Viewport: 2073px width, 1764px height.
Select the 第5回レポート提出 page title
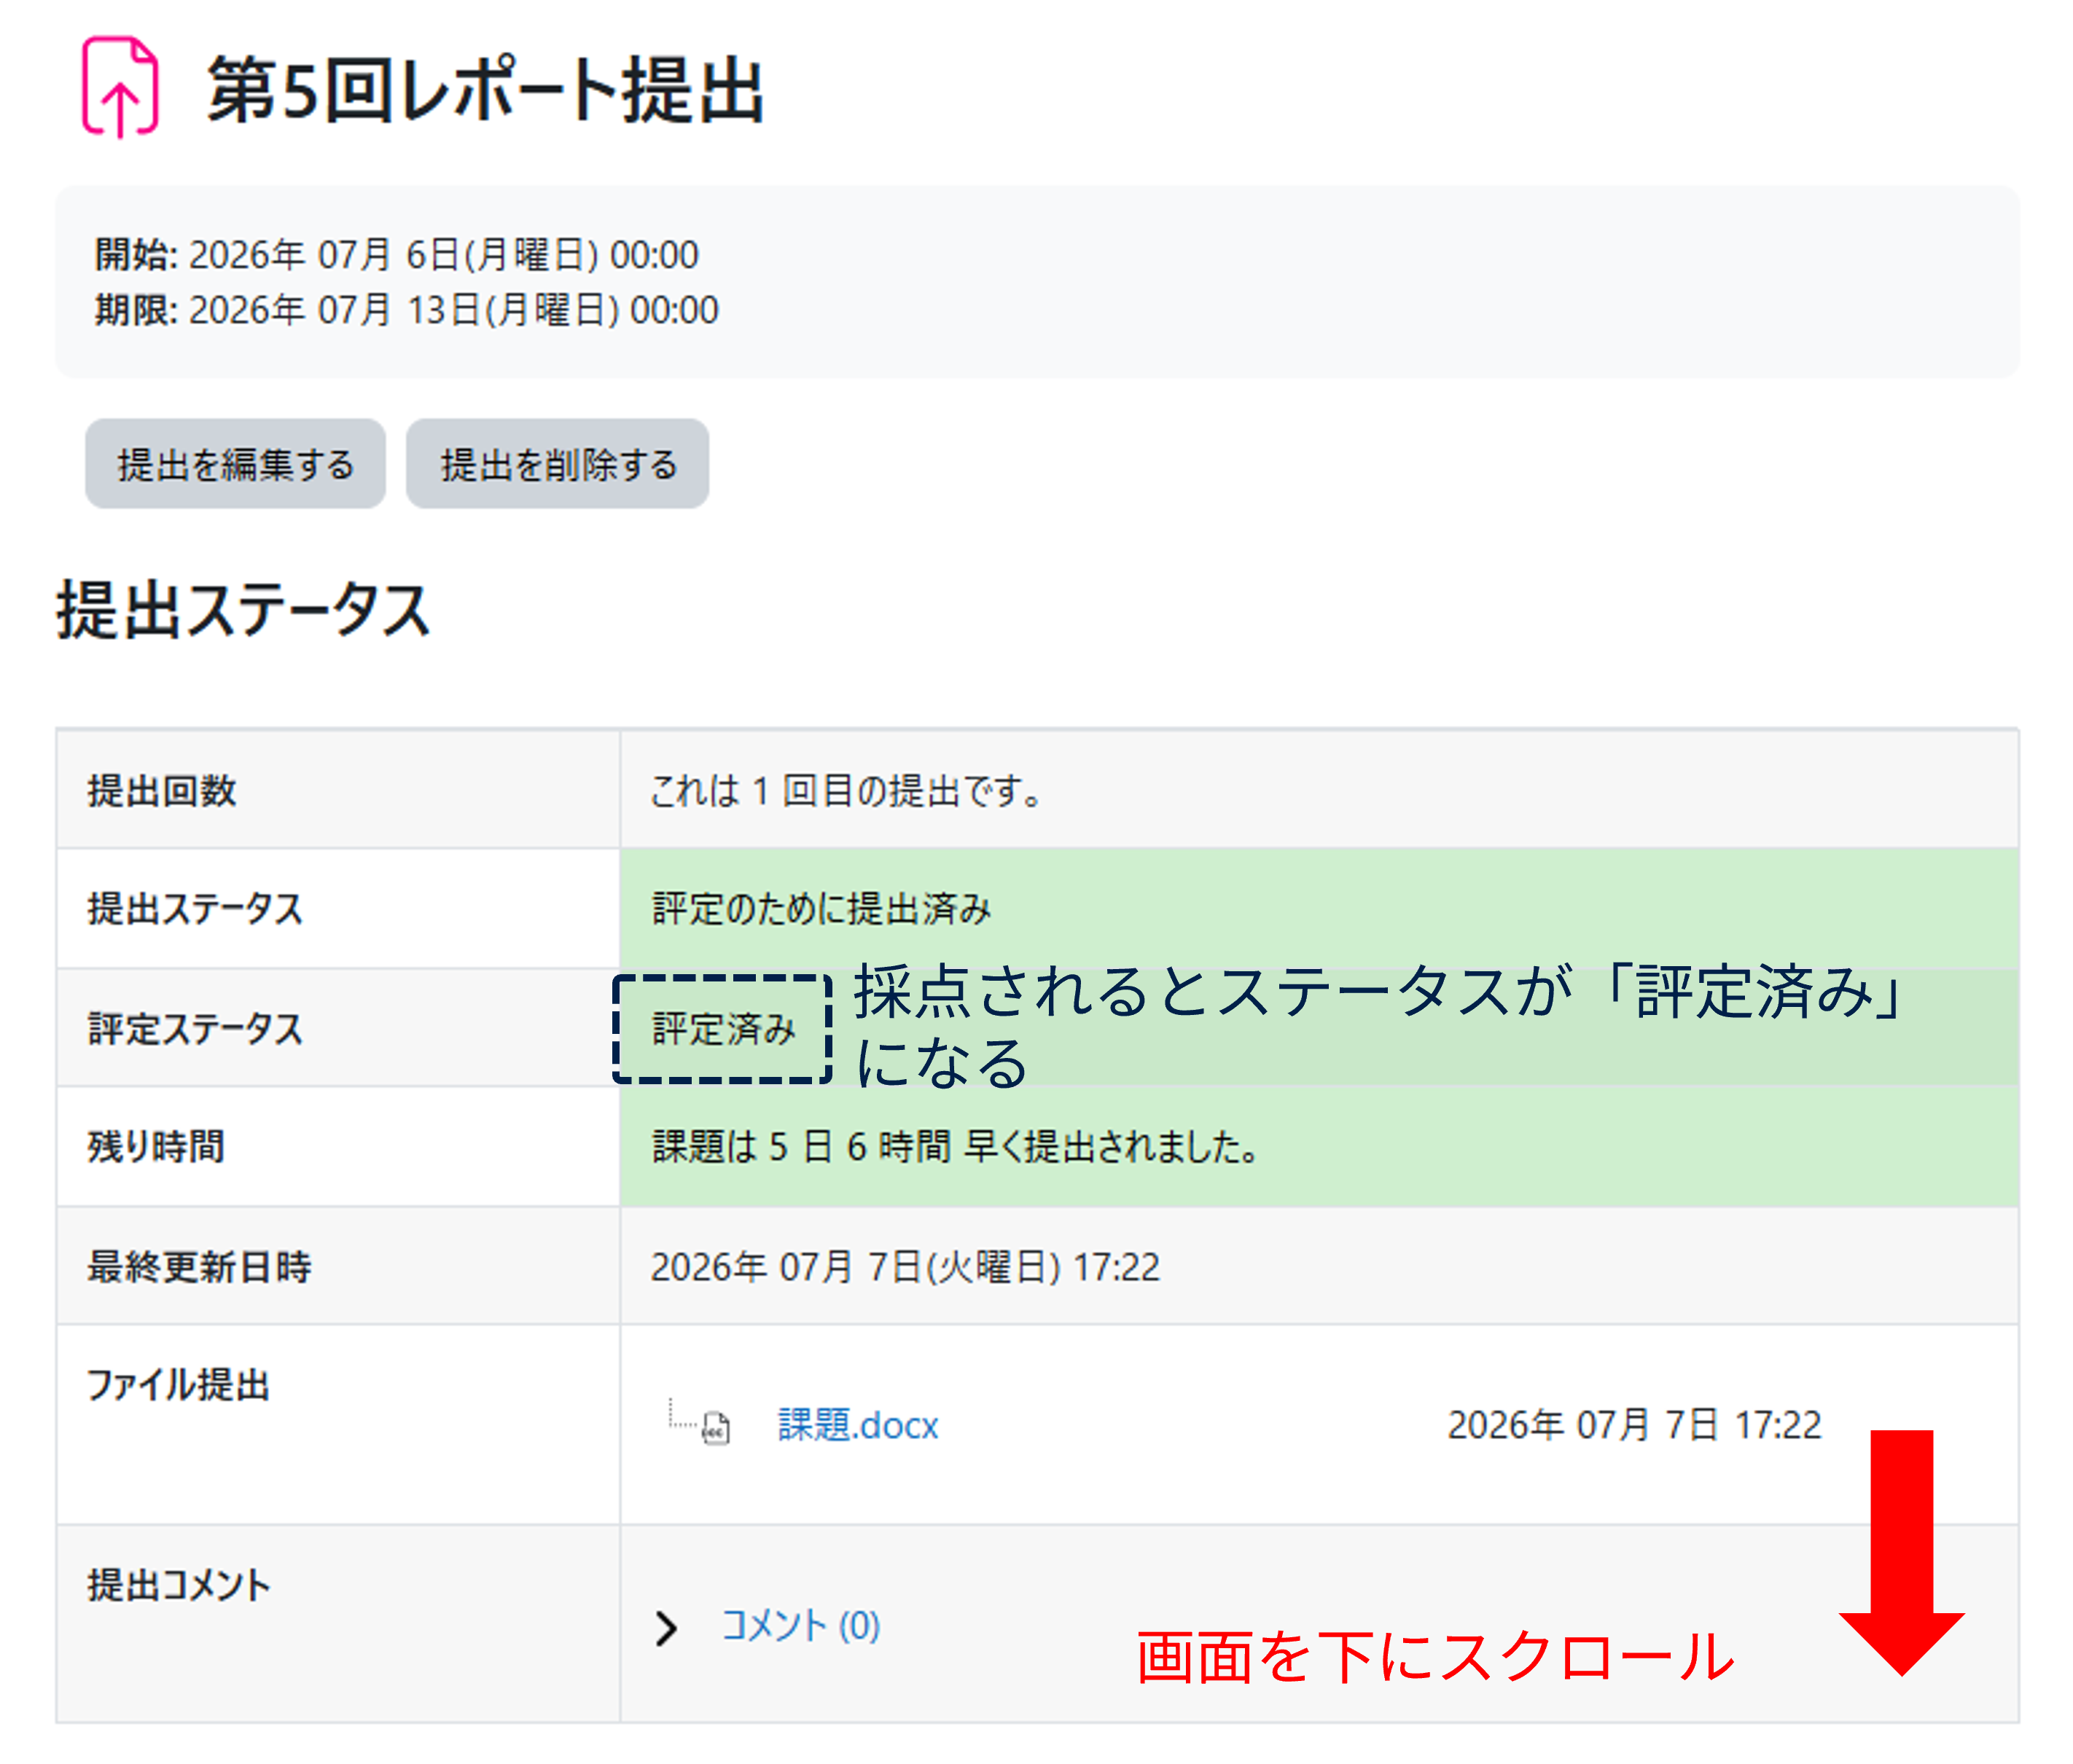(x=485, y=90)
